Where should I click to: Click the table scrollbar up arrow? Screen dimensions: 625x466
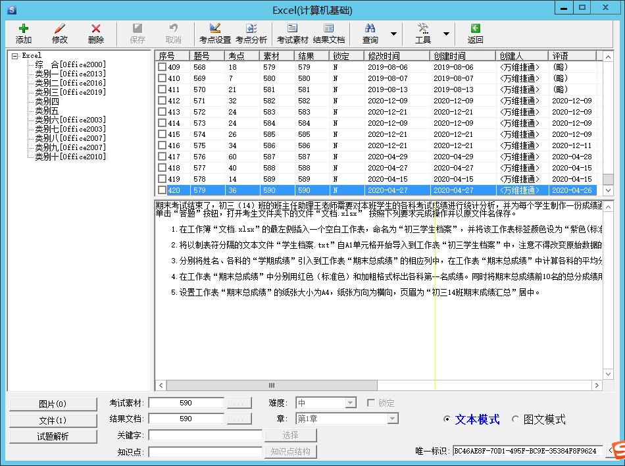pyautogui.click(x=608, y=57)
